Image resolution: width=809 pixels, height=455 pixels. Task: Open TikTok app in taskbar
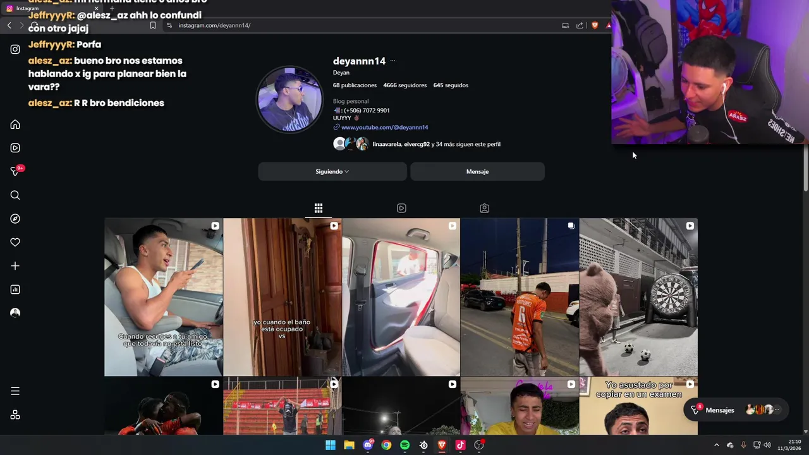point(460,445)
